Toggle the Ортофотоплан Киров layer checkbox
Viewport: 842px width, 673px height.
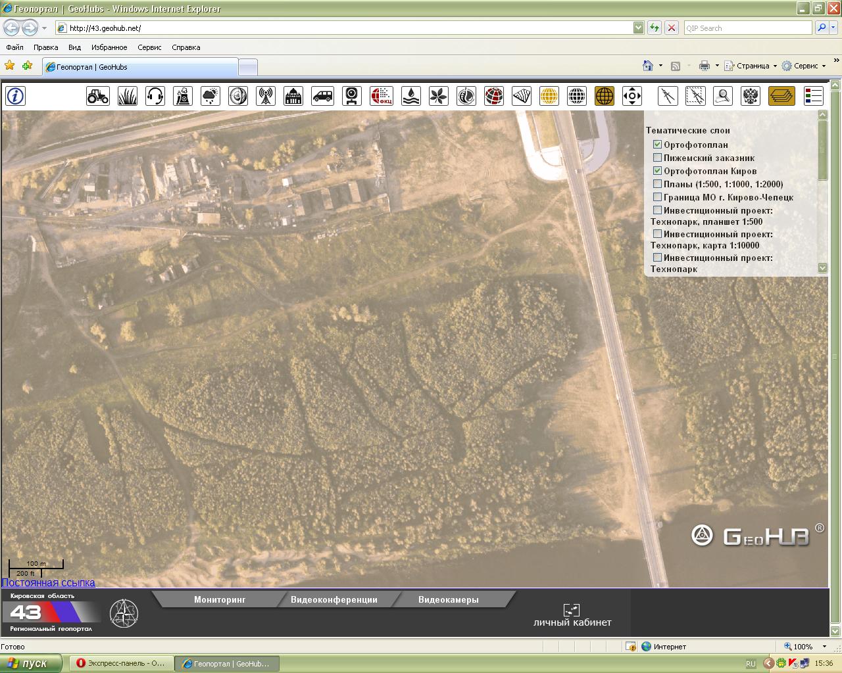coord(657,171)
